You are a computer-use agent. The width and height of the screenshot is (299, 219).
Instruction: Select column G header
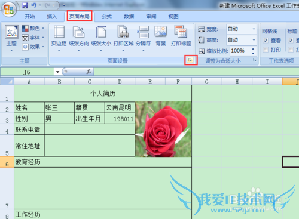tap(207, 82)
